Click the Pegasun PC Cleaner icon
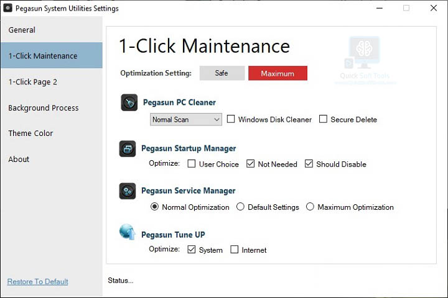The width and height of the screenshot is (448, 298). pyautogui.click(x=129, y=102)
